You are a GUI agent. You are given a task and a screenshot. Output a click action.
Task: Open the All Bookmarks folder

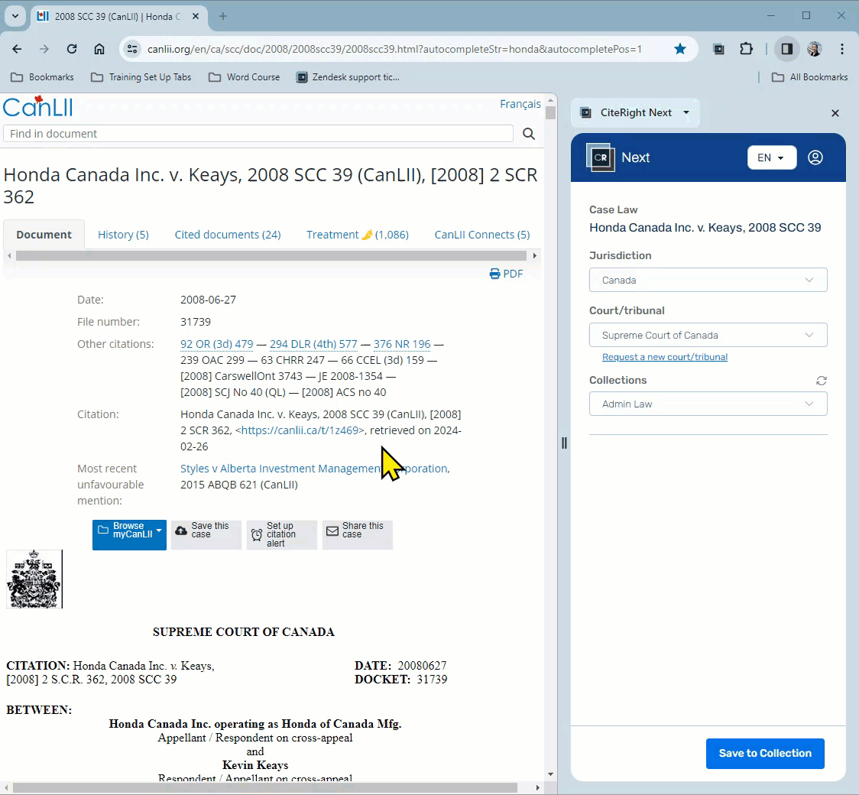[x=809, y=77]
